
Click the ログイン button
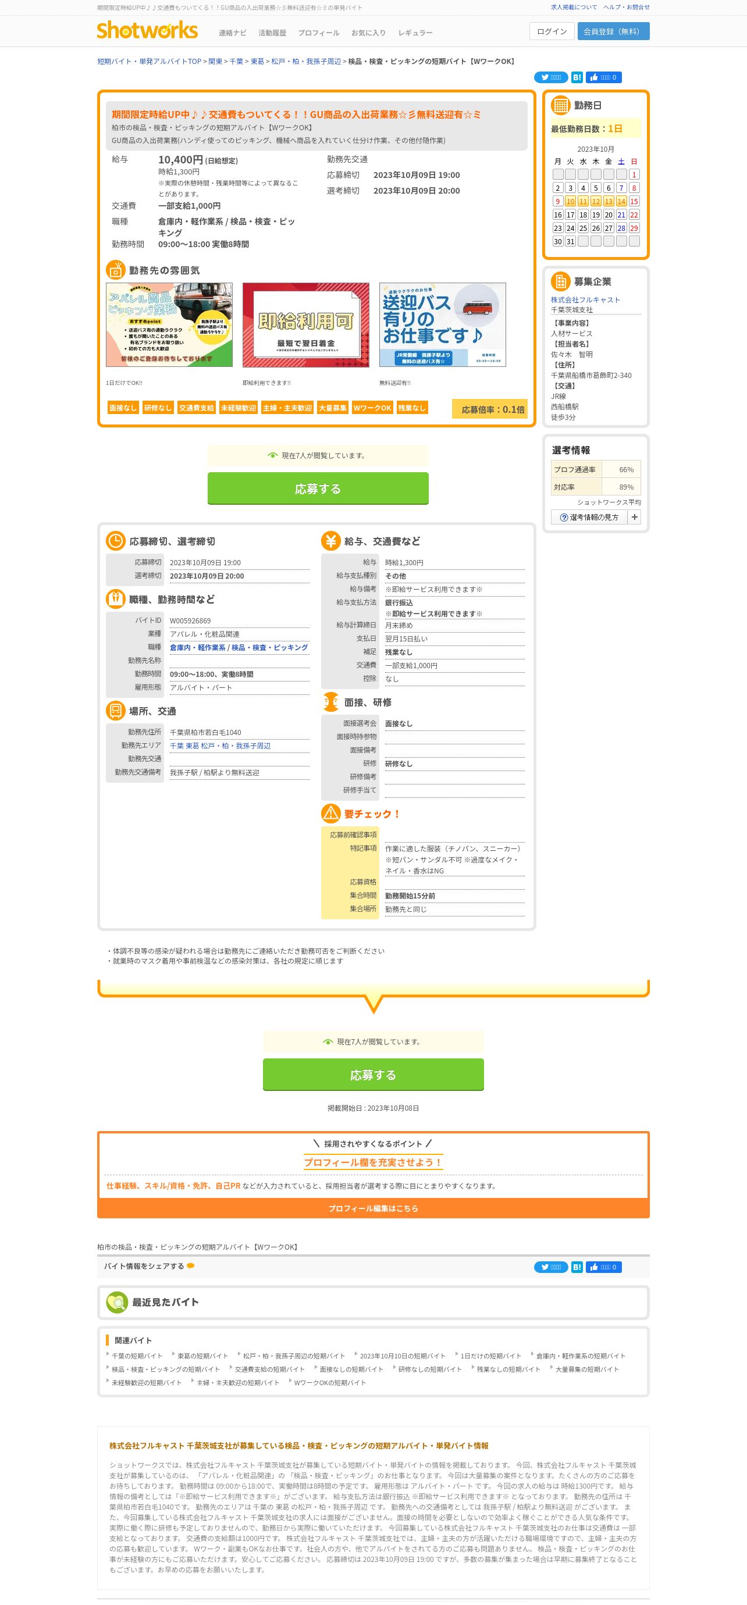[x=552, y=31]
